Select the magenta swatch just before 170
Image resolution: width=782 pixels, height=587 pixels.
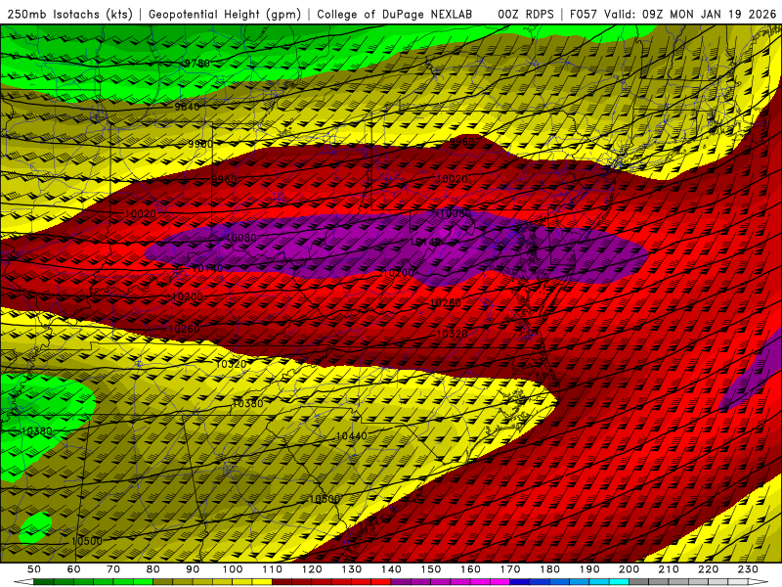point(500,581)
